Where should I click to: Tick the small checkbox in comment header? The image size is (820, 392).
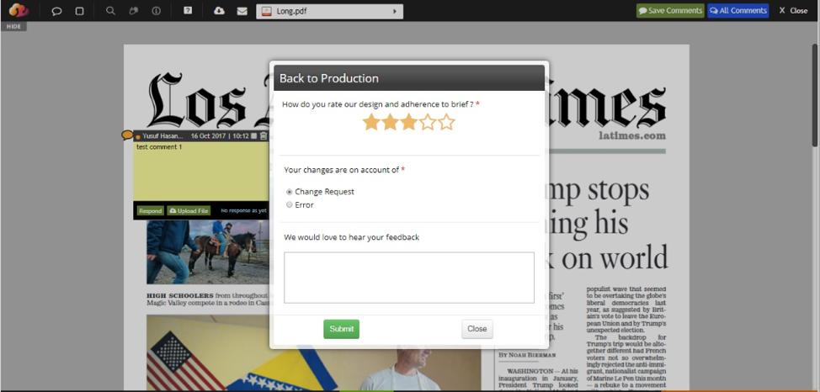pos(253,136)
